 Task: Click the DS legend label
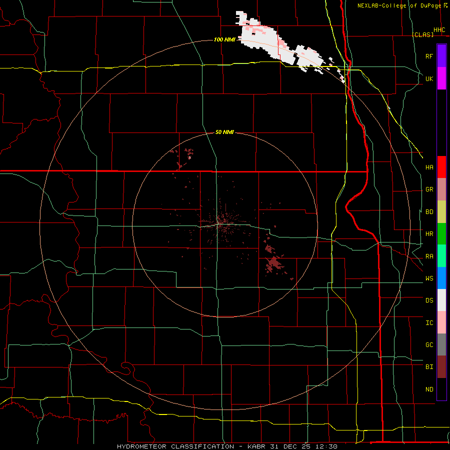pos(429,300)
